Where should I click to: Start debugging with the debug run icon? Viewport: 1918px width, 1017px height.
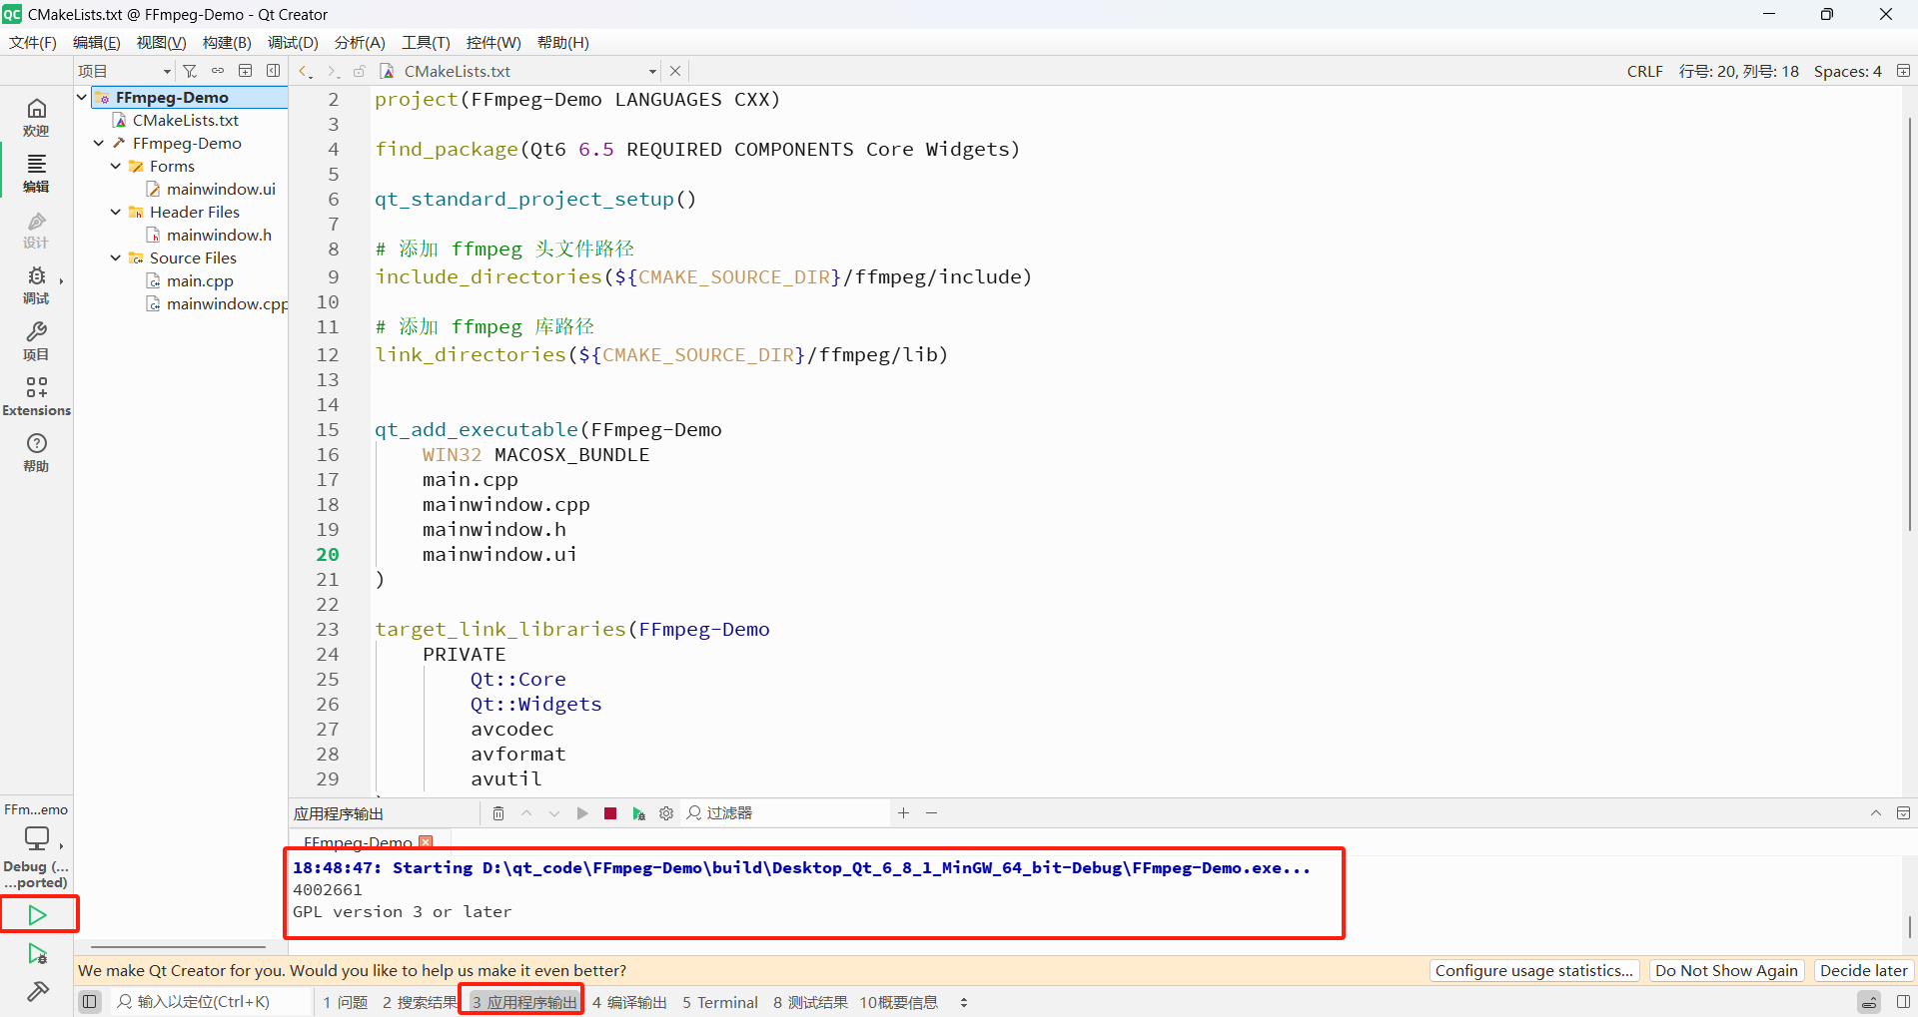38,954
